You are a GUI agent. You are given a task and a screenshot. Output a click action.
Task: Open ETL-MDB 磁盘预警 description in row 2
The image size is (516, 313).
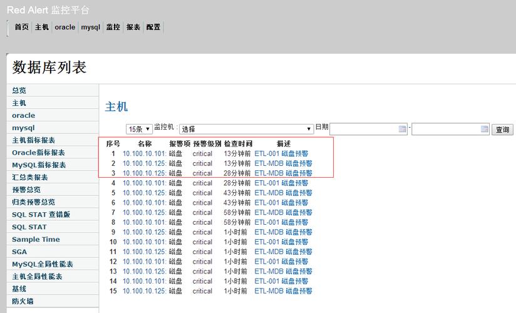click(283, 163)
